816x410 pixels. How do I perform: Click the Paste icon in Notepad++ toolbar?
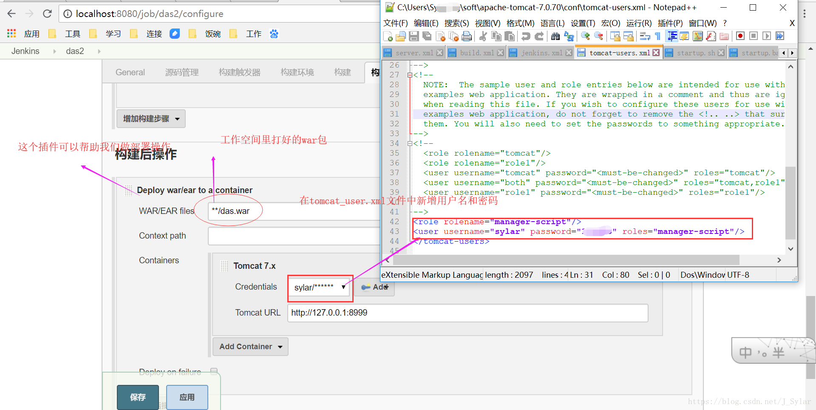click(509, 36)
